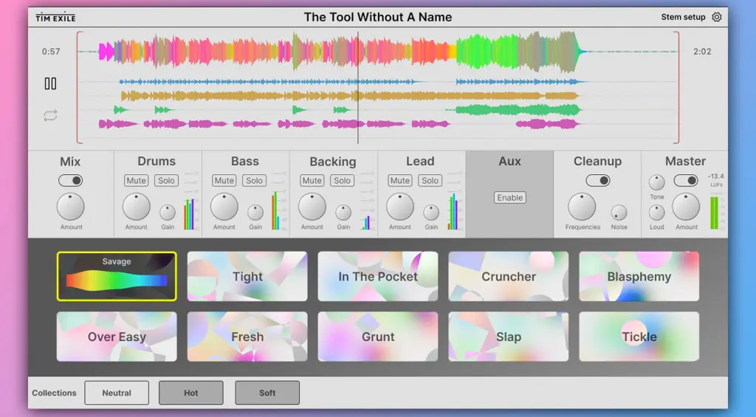Pause playback with the pause button
The image size is (756, 417).
[50, 83]
